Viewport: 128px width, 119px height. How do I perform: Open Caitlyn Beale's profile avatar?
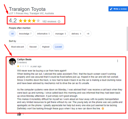[x=12, y=62]
